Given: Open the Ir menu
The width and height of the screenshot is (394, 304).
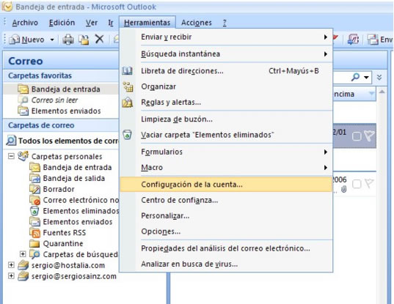Looking at the screenshot, I should pyautogui.click(x=111, y=23).
